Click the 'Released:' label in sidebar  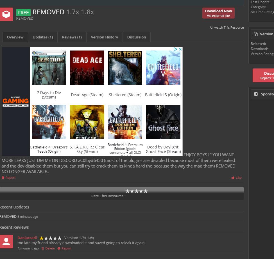(258, 43)
